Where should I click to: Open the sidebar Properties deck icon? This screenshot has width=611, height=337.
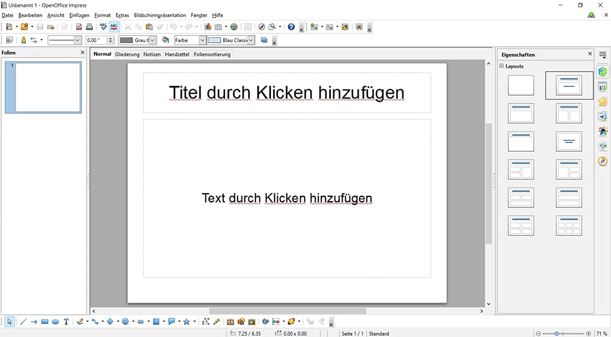click(x=603, y=72)
